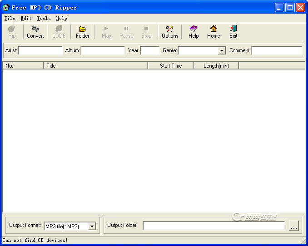Viewport: 308px width, 246px height.
Task: Click the Artist input field
Action: 40,50
